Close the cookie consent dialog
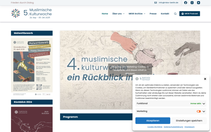 click(x=205, y=79)
